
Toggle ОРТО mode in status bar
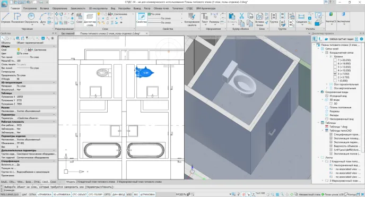(107, 194)
